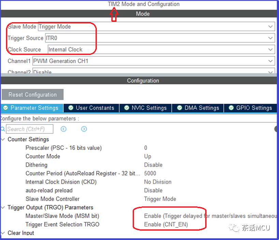279x240 pixels.
Task: Select the auto-reload preload Disable value
Action: pos(153,190)
